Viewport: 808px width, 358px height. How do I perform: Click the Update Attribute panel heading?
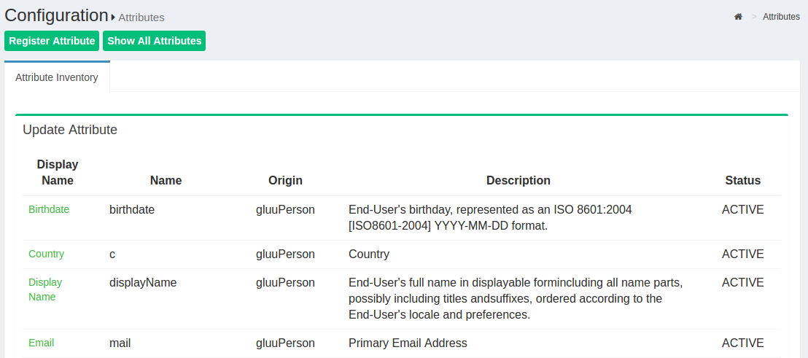click(x=70, y=130)
